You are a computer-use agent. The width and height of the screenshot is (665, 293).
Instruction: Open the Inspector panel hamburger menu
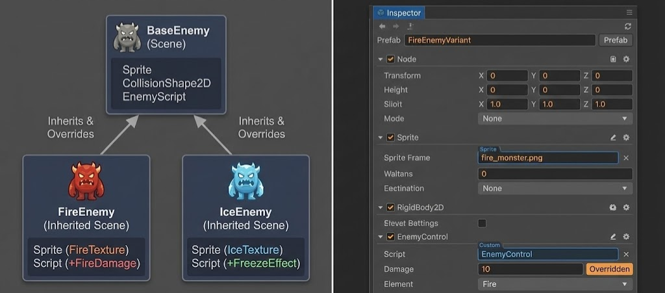629,12
